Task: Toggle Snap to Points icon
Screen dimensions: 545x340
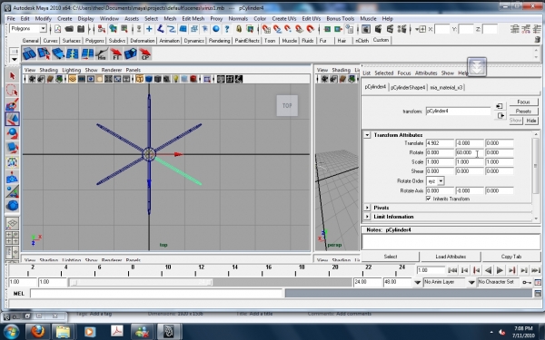Action: [288, 29]
